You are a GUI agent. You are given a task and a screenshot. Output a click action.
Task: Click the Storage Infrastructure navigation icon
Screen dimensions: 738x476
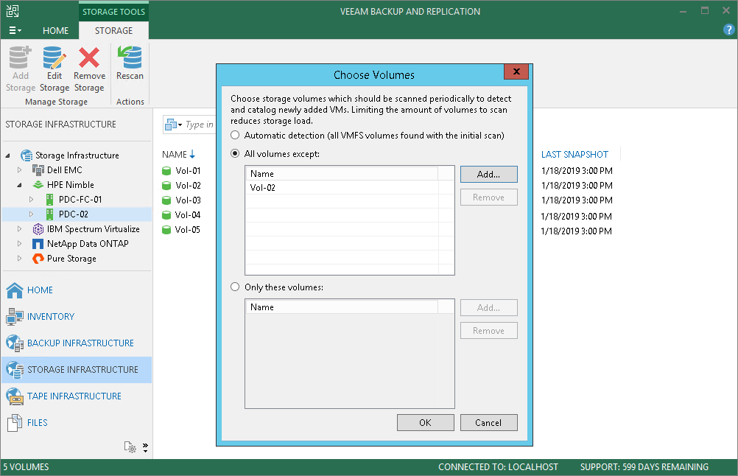click(x=15, y=370)
